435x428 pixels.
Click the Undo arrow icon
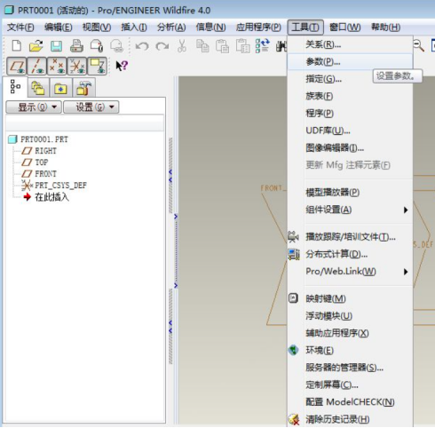(x=142, y=46)
